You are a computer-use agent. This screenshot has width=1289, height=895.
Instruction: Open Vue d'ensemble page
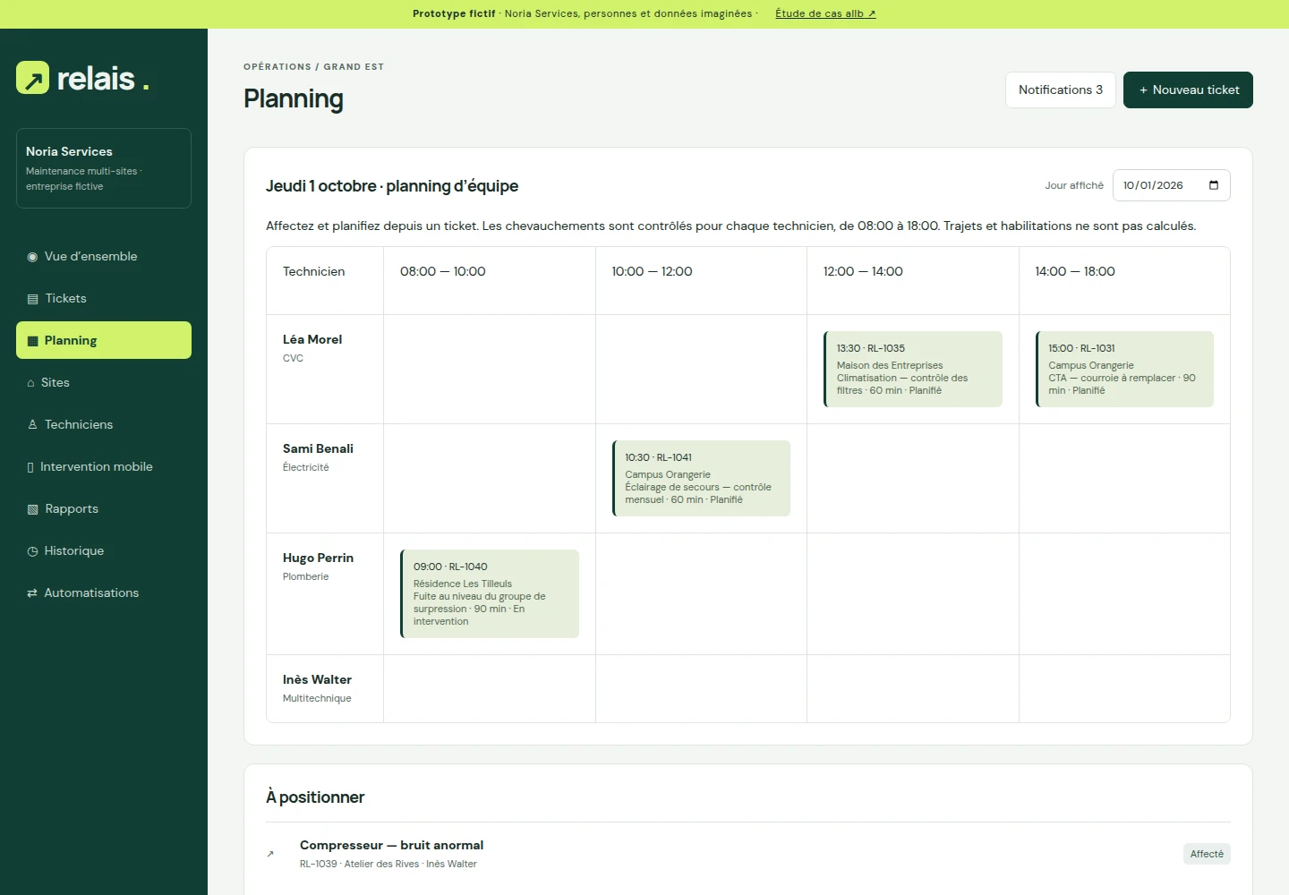tap(104, 256)
